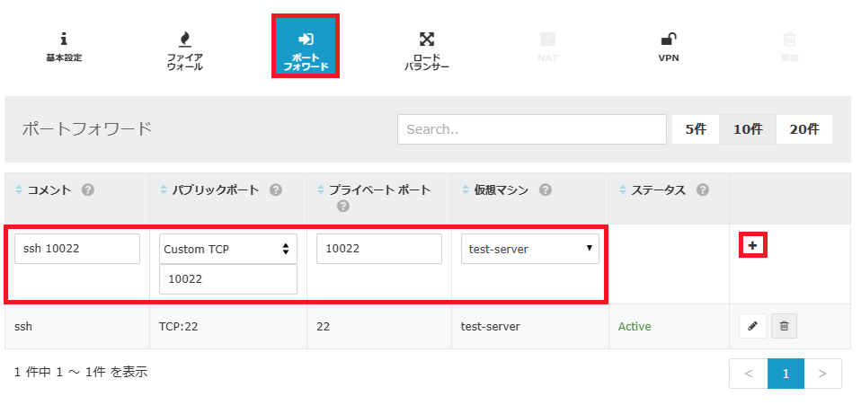
Task: Go to next page with > button
Action: (822, 374)
